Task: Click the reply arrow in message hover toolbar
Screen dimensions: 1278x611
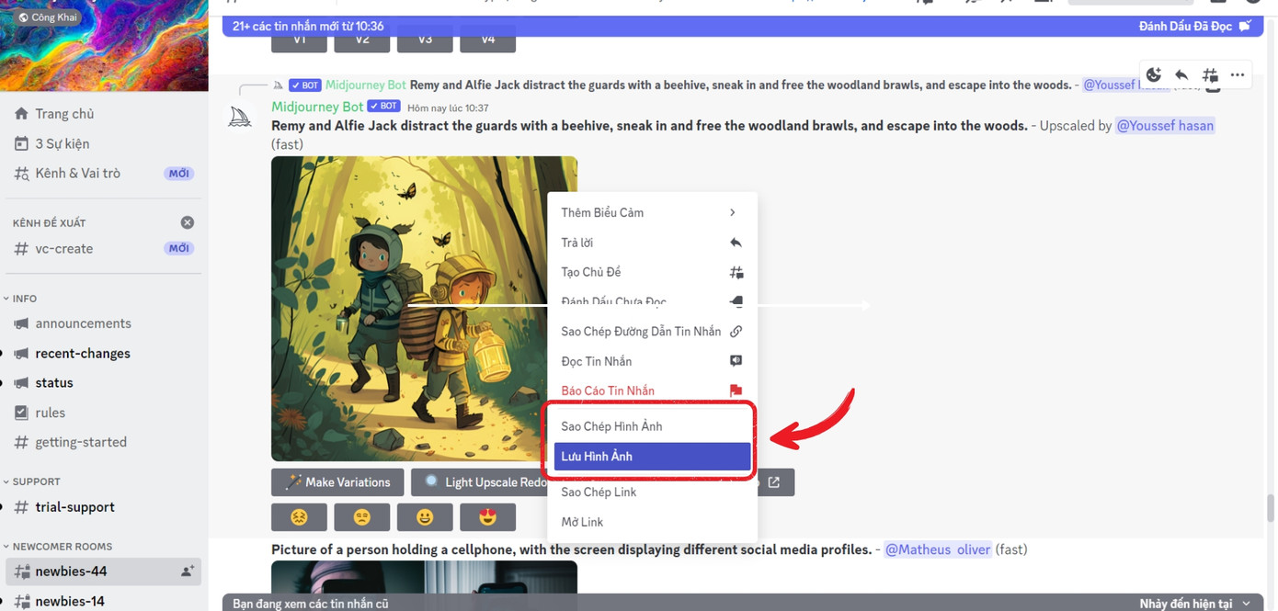Action: (1181, 74)
